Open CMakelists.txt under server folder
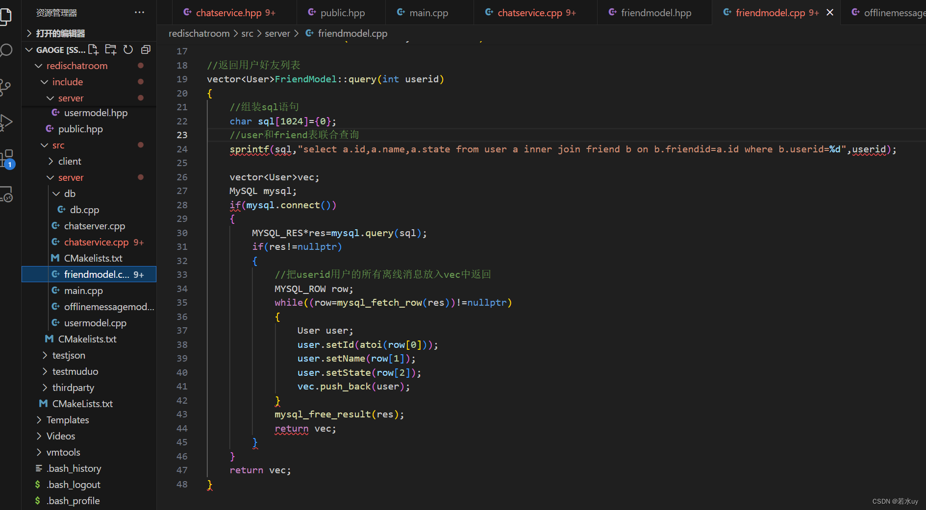This screenshot has width=926, height=510. [x=89, y=258]
